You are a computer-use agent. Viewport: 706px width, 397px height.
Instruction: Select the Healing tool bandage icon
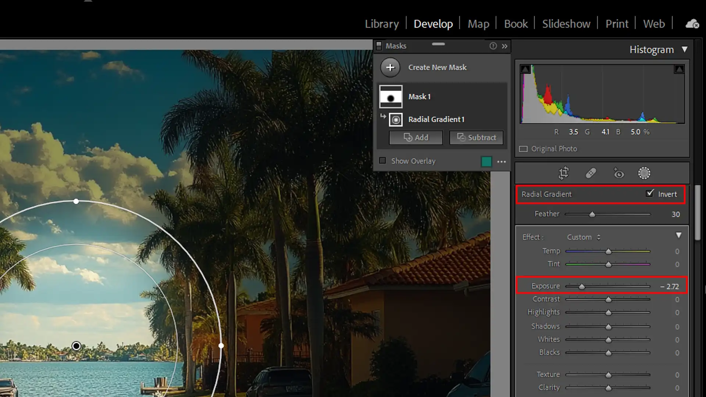tap(591, 173)
